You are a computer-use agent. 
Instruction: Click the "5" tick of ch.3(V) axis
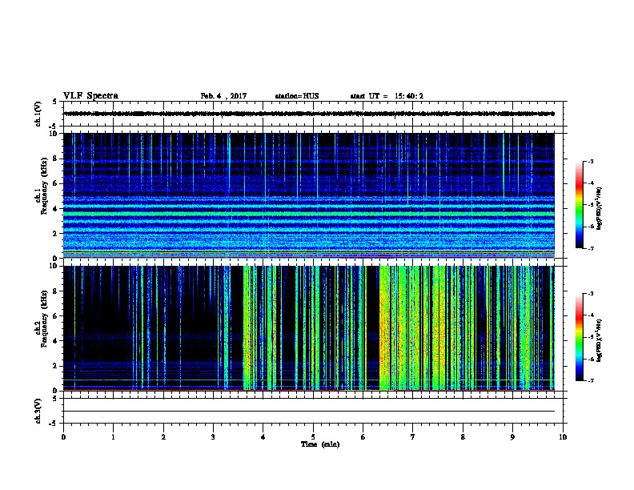click(55, 399)
